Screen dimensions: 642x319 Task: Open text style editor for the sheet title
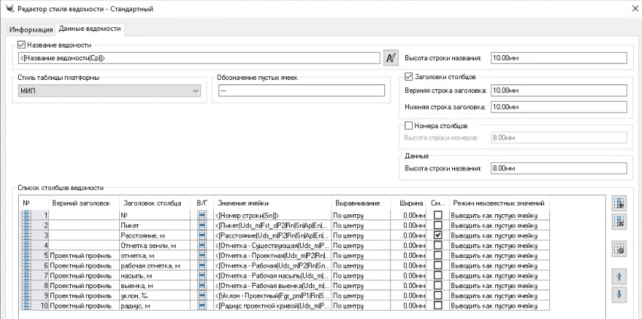pyautogui.click(x=390, y=58)
